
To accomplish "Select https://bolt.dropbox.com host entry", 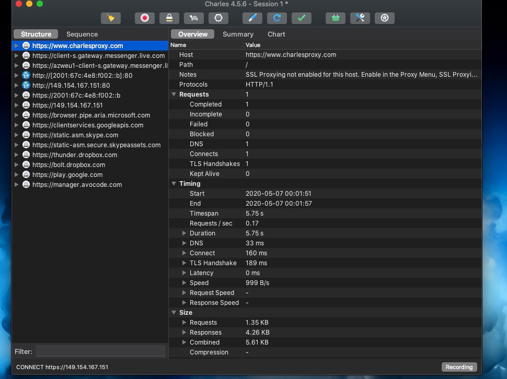I will pyautogui.click(x=68, y=165).
